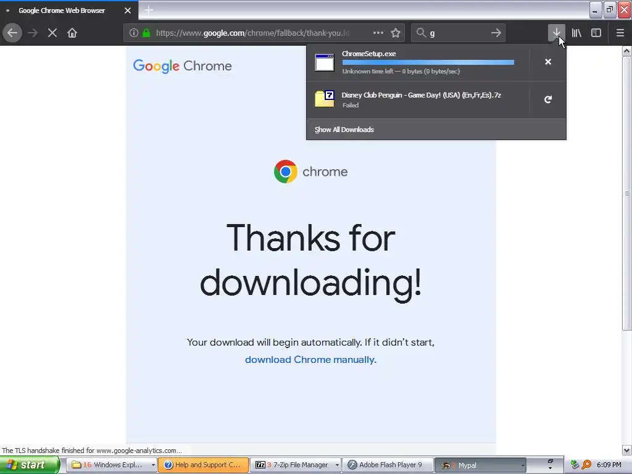Switch to Help and Support Center

[x=204, y=465]
